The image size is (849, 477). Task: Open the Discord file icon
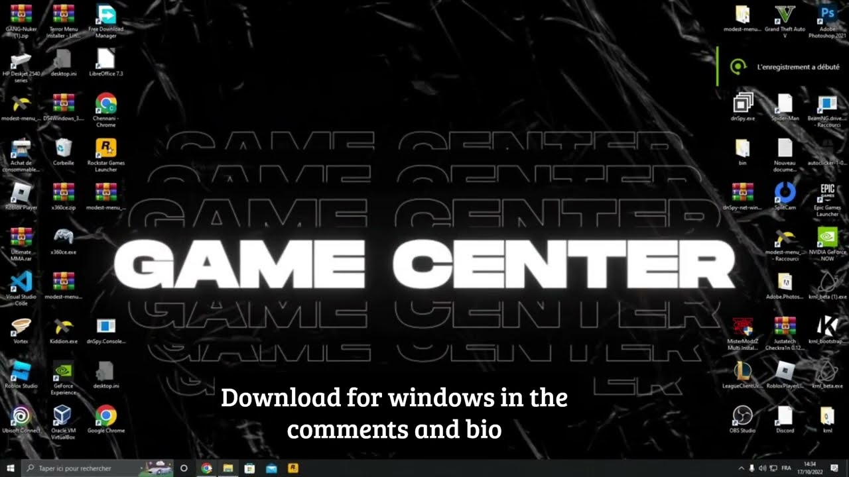point(785,420)
